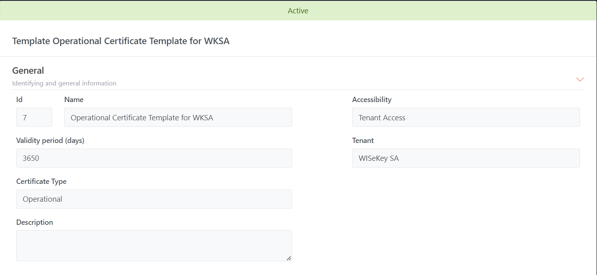This screenshot has height=275, width=597.
Task: Click the Tenant label
Action: [x=363, y=141]
